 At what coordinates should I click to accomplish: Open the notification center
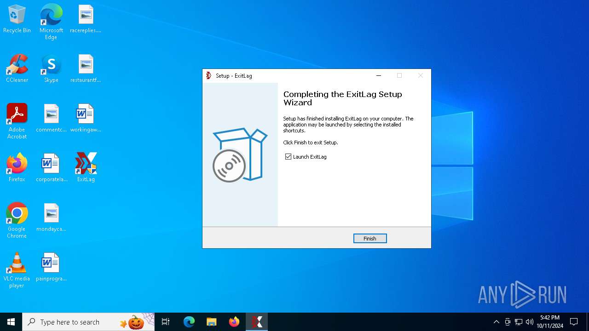click(x=574, y=322)
